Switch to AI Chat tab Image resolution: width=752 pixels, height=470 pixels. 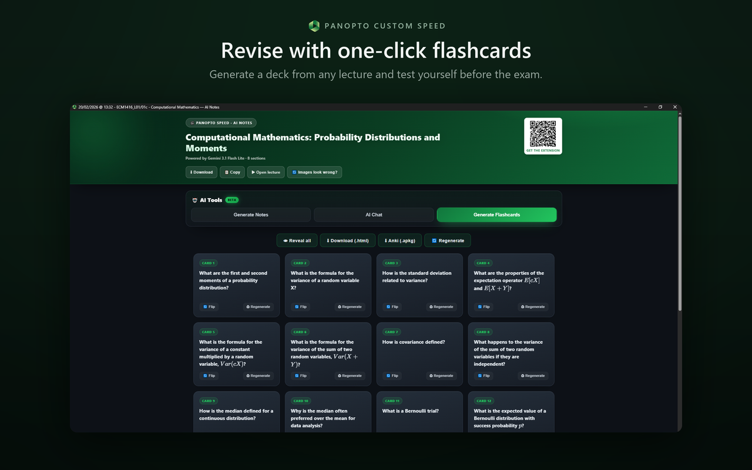click(374, 214)
